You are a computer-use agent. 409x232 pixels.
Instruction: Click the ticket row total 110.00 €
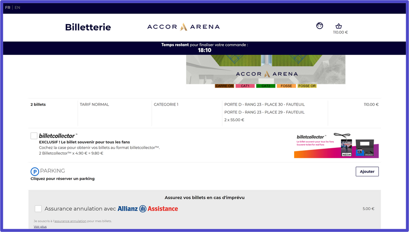[x=371, y=104]
